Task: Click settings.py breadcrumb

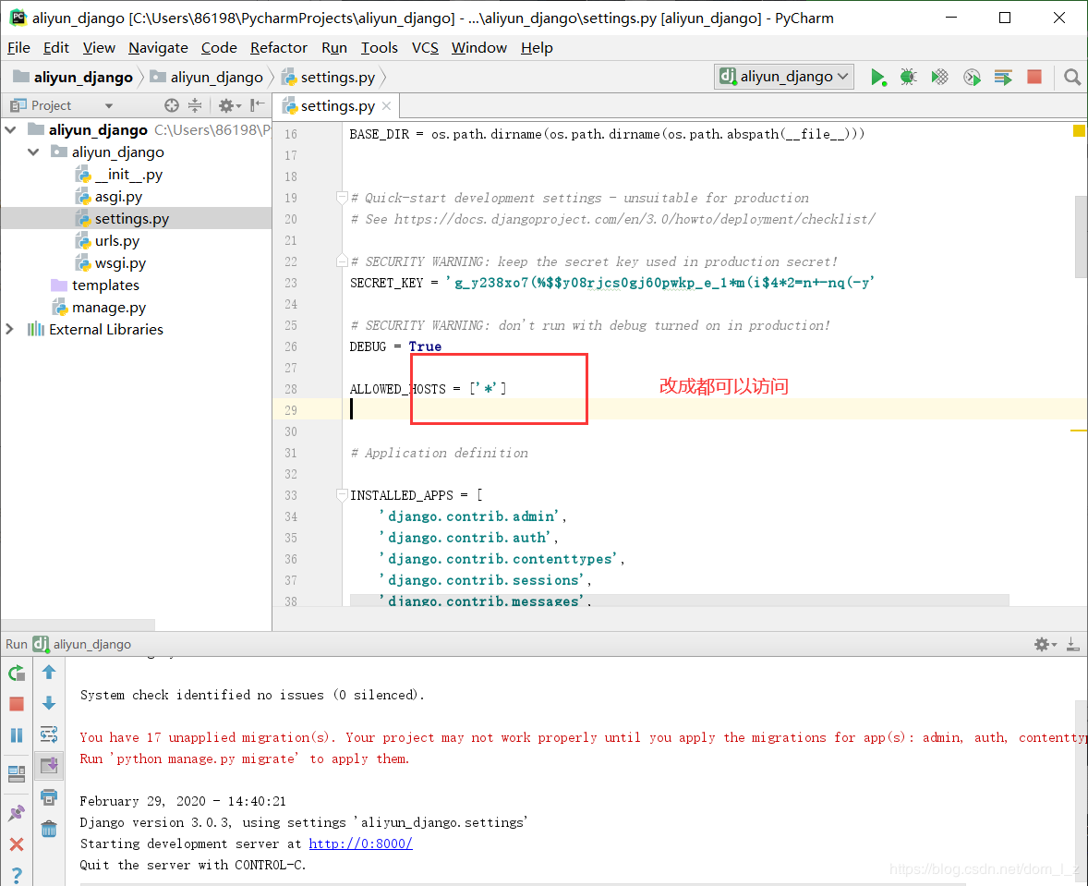Action: tap(328, 77)
